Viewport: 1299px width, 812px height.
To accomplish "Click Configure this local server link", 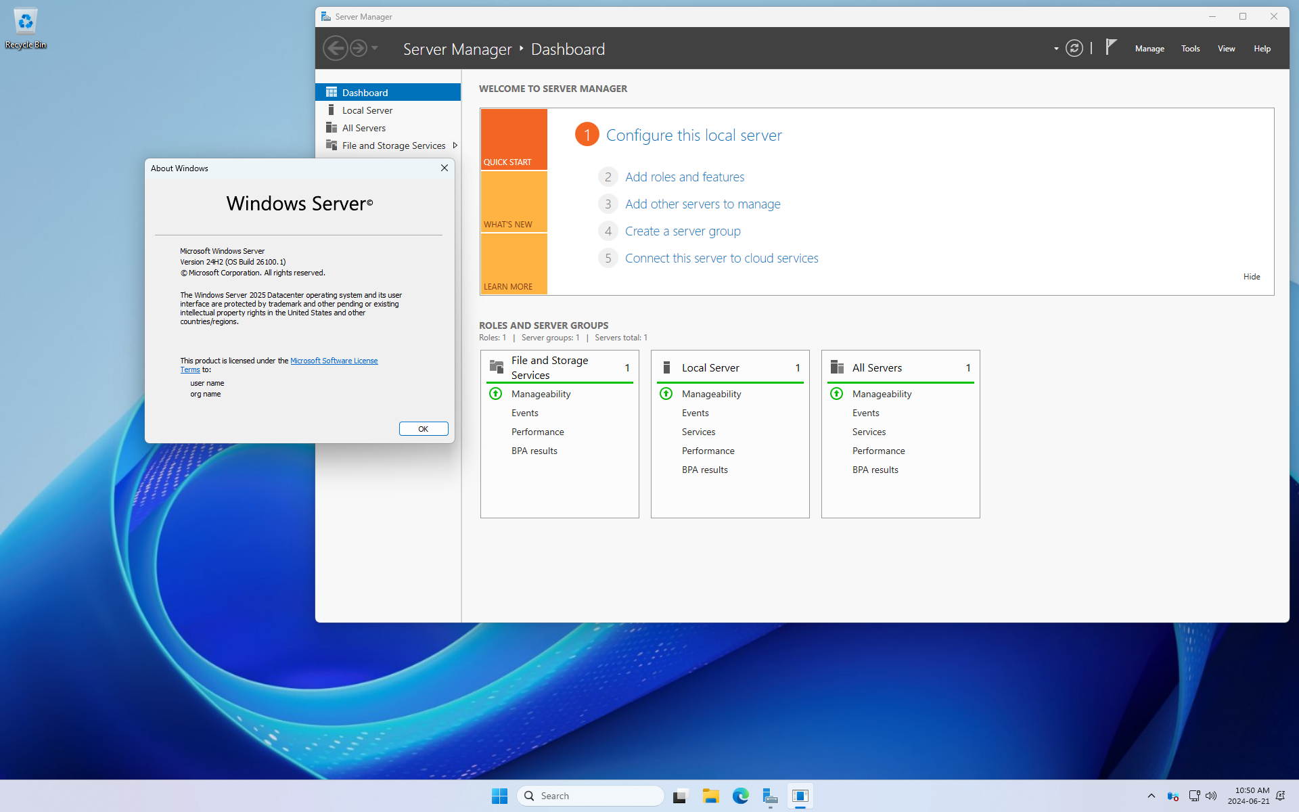I will (x=693, y=135).
